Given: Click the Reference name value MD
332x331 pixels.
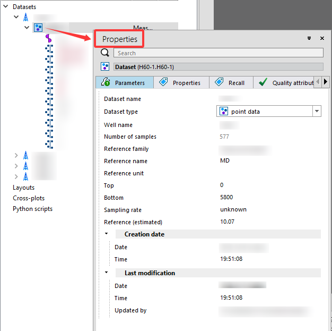Looking at the screenshot, I should 225,160.
